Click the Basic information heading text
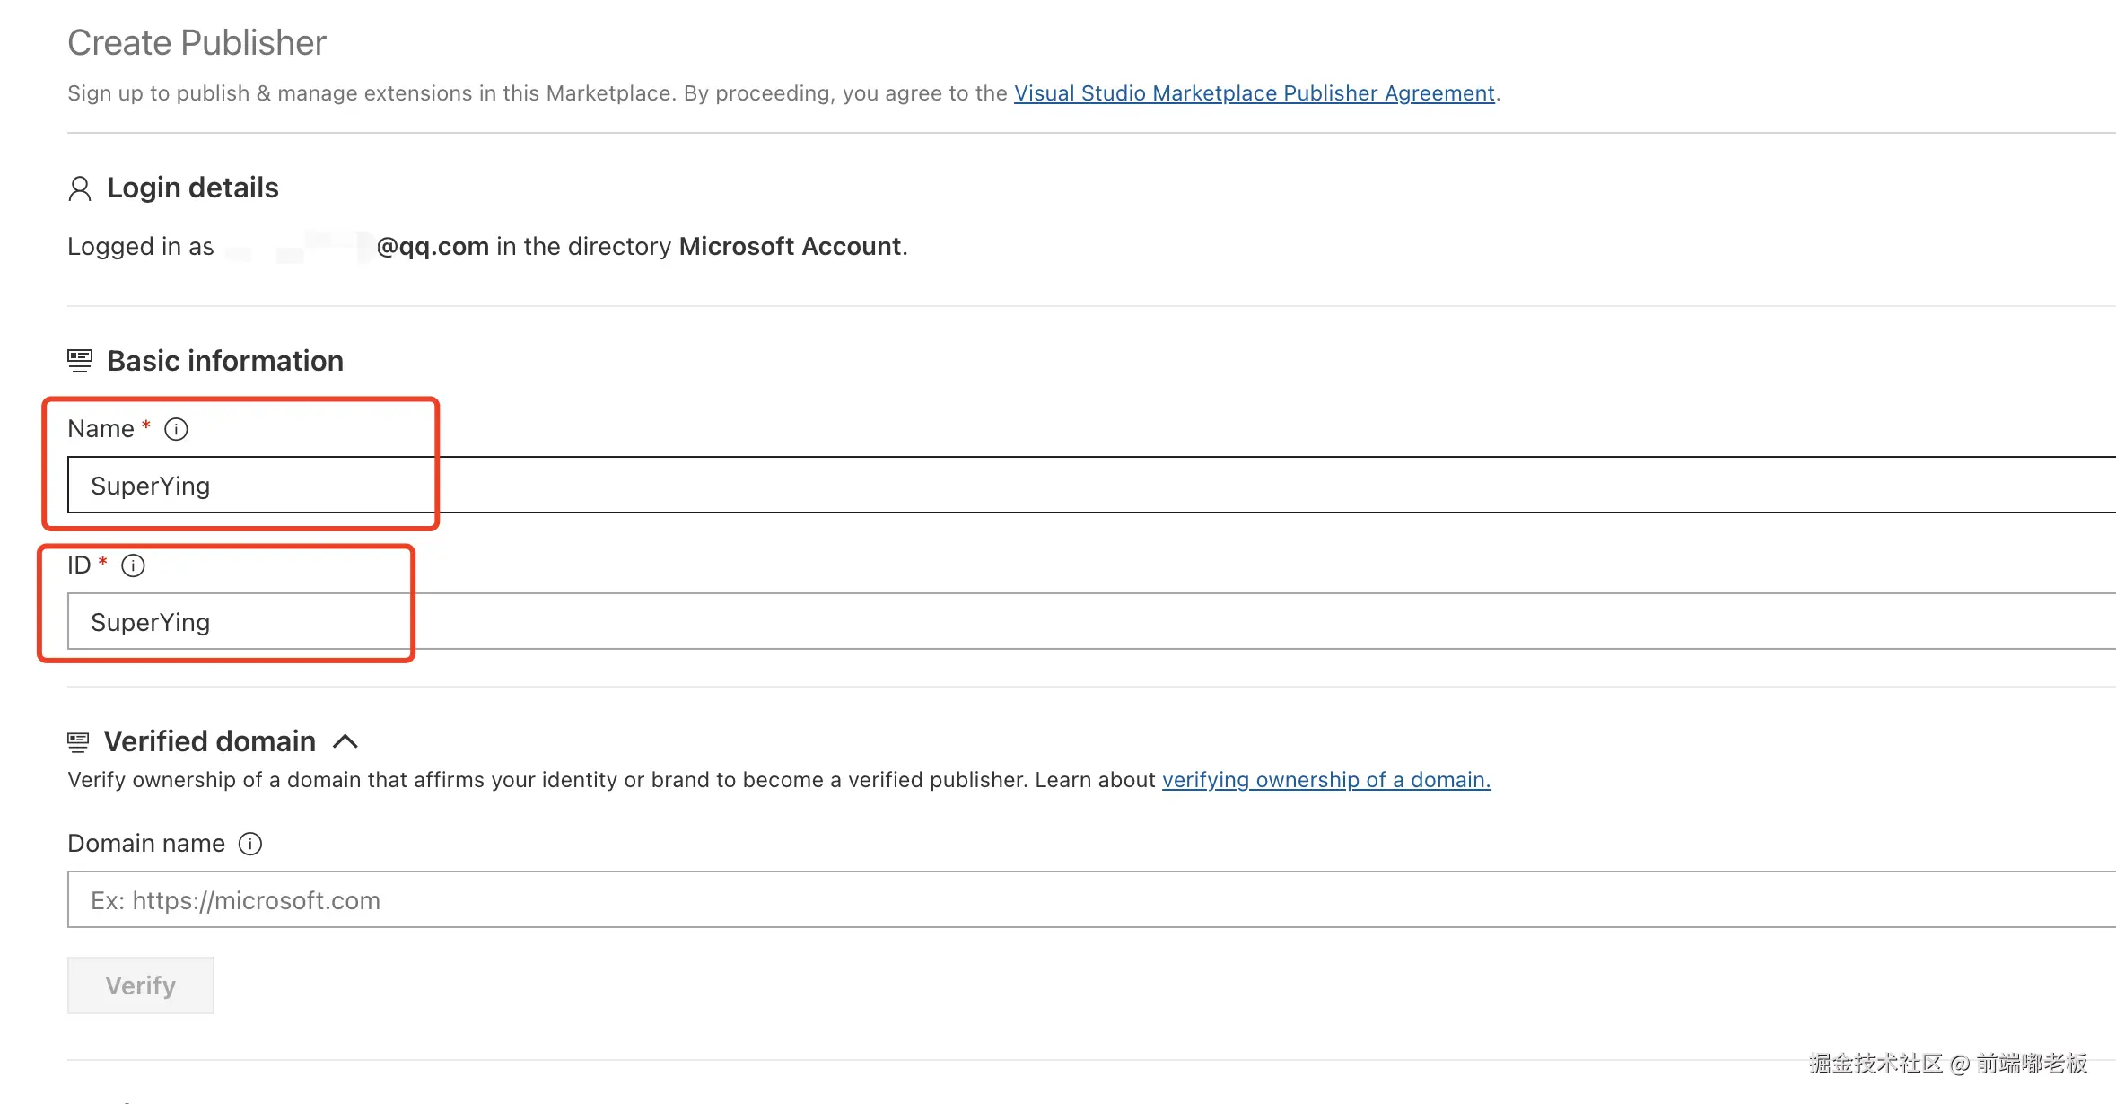Screen dimensions: 2116x1104 (224, 361)
